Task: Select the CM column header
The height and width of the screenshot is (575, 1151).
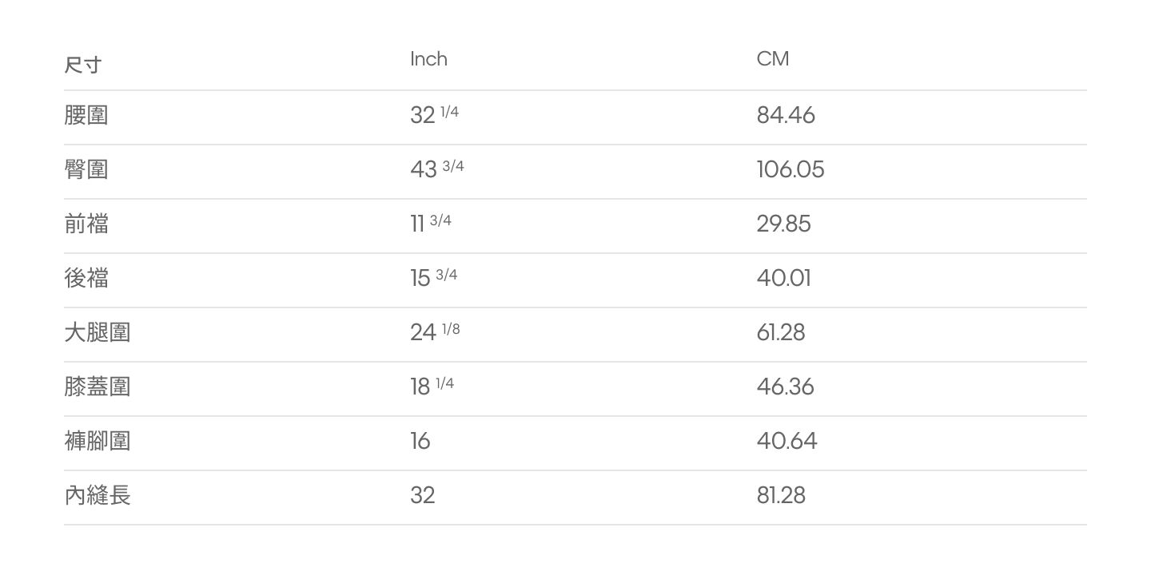Action: coord(773,59)
